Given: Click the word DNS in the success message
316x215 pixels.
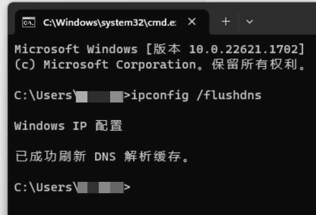Looking at the screenshot, I should (x=105, y=157).
